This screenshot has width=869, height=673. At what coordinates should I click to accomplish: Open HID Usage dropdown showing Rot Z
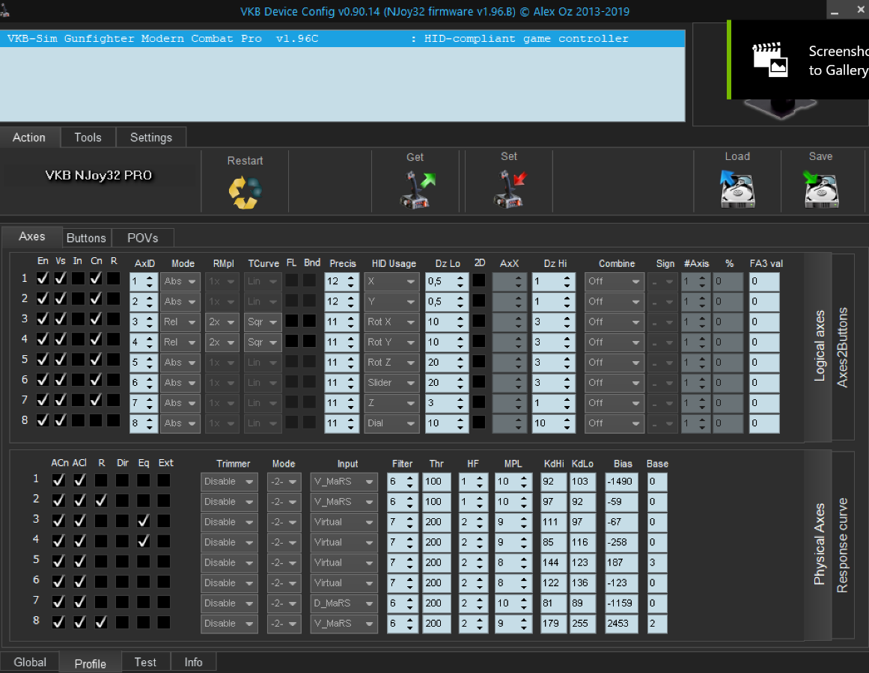click(391, 363)
